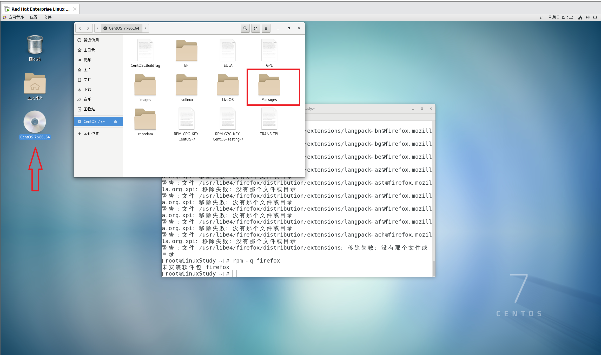This screenshot has width=601, height=355.
Task: Close the terminal window
Action: (431, 109)
